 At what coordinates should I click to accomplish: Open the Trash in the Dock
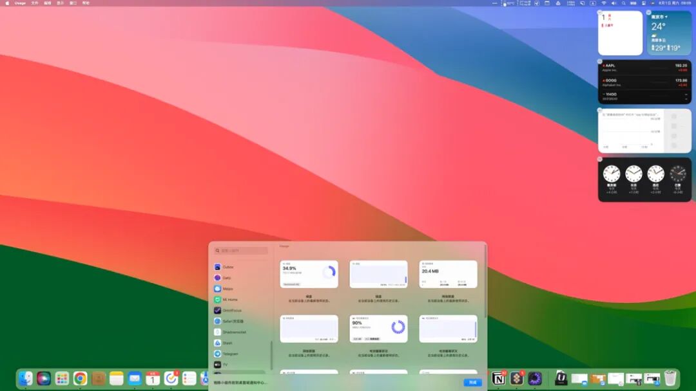pyautogui.click(x=670, y=378)
